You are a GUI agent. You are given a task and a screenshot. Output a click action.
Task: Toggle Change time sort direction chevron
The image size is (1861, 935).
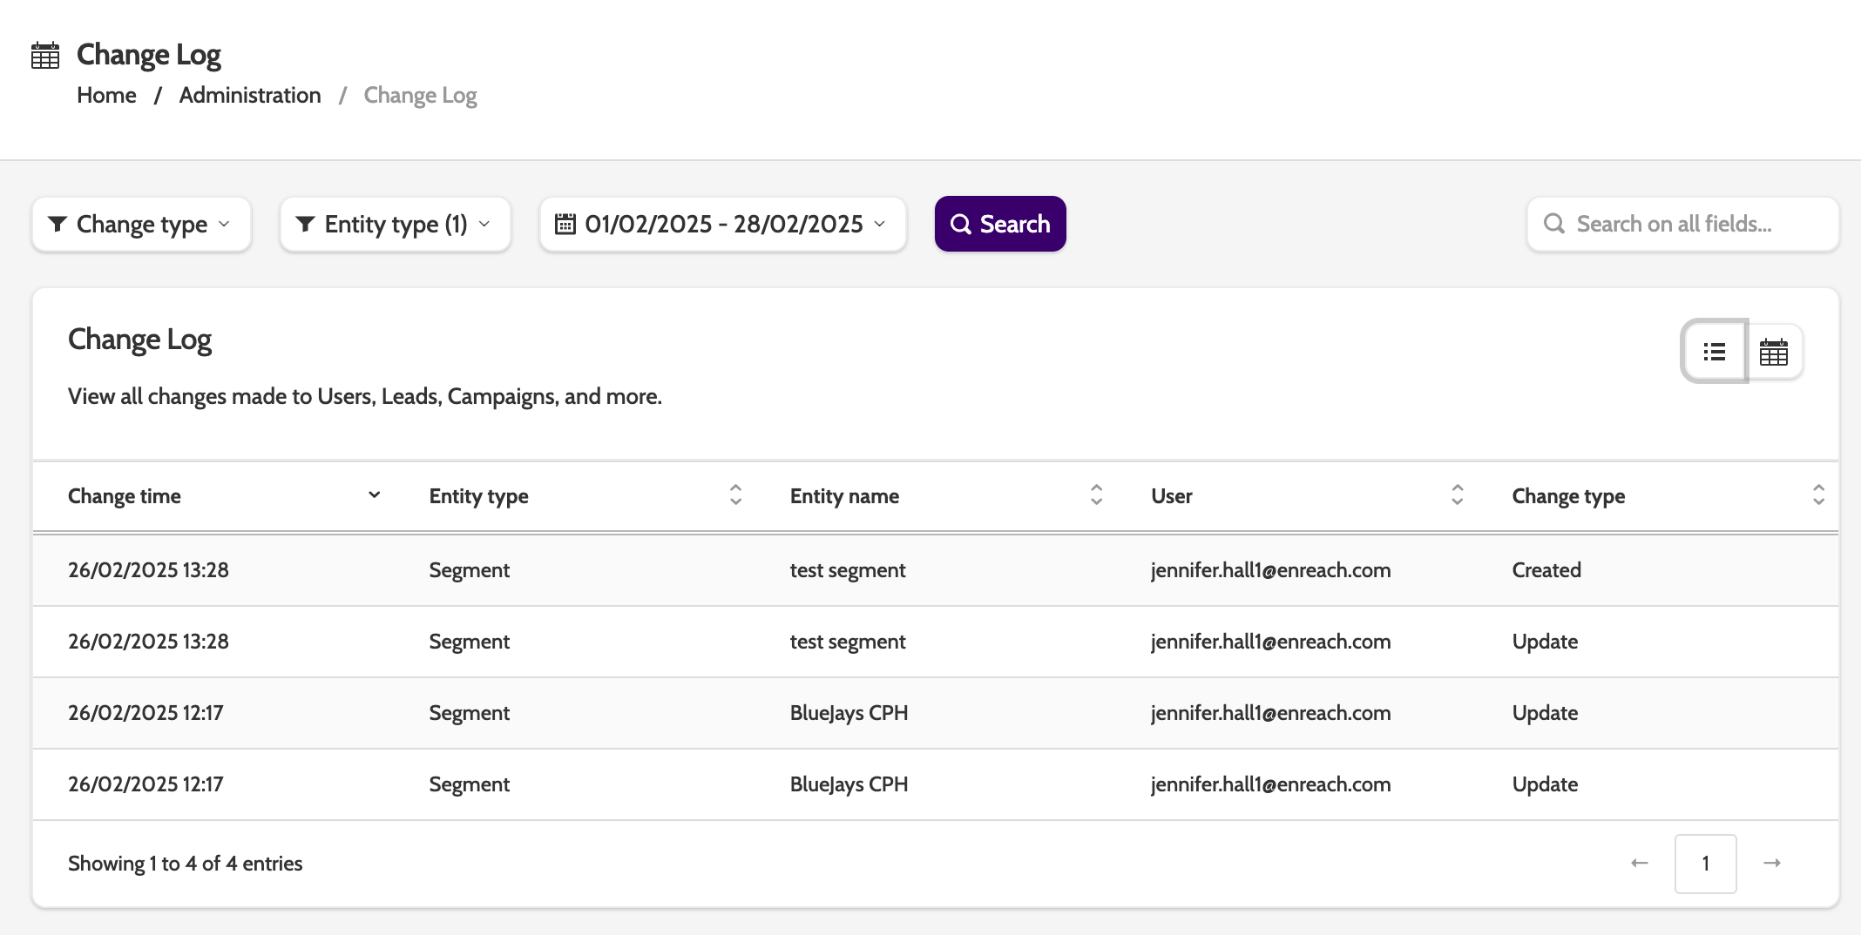(375, 495)
